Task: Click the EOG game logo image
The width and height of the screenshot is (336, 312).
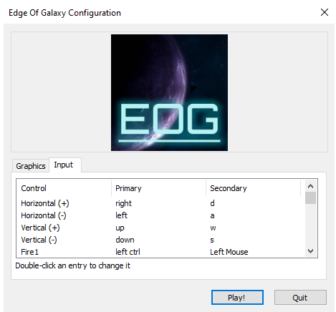Action: [169, 92]
